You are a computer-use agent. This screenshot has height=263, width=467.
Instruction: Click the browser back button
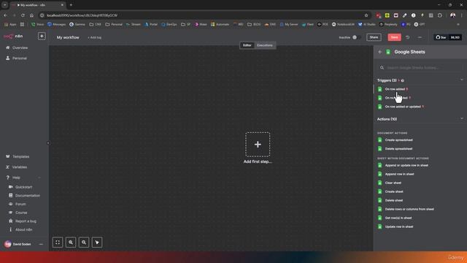[x=5, y=15]
